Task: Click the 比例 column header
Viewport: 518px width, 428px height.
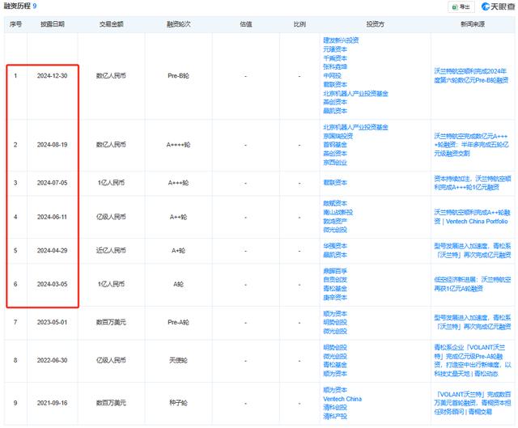Action: (299, 24)
